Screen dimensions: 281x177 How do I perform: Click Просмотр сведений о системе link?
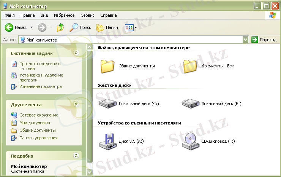pos(40,66)
